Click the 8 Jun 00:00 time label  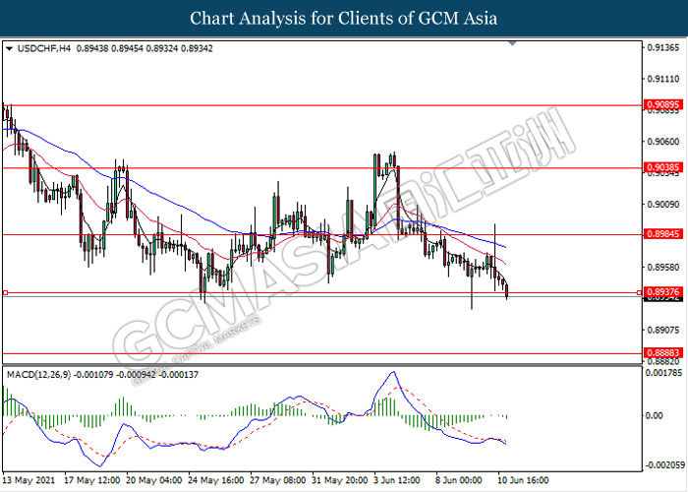coord(459,480)
